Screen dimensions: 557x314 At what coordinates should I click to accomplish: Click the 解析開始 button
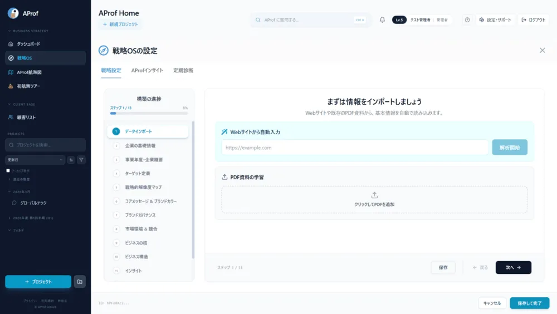pyautogui.click(x=510, y=148)
